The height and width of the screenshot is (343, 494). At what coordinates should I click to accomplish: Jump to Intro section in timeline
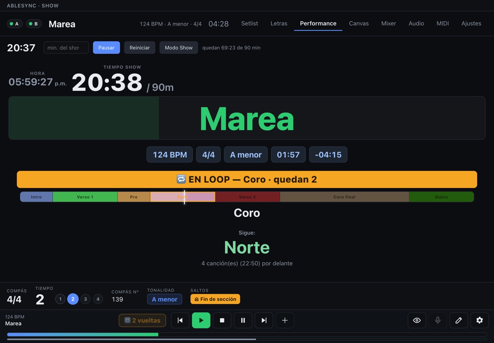pos(36,197)
